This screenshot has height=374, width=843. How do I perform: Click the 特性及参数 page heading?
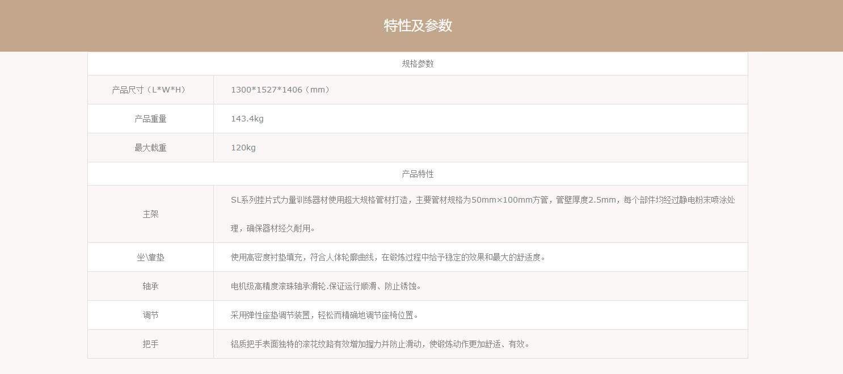tap(418, 26)
